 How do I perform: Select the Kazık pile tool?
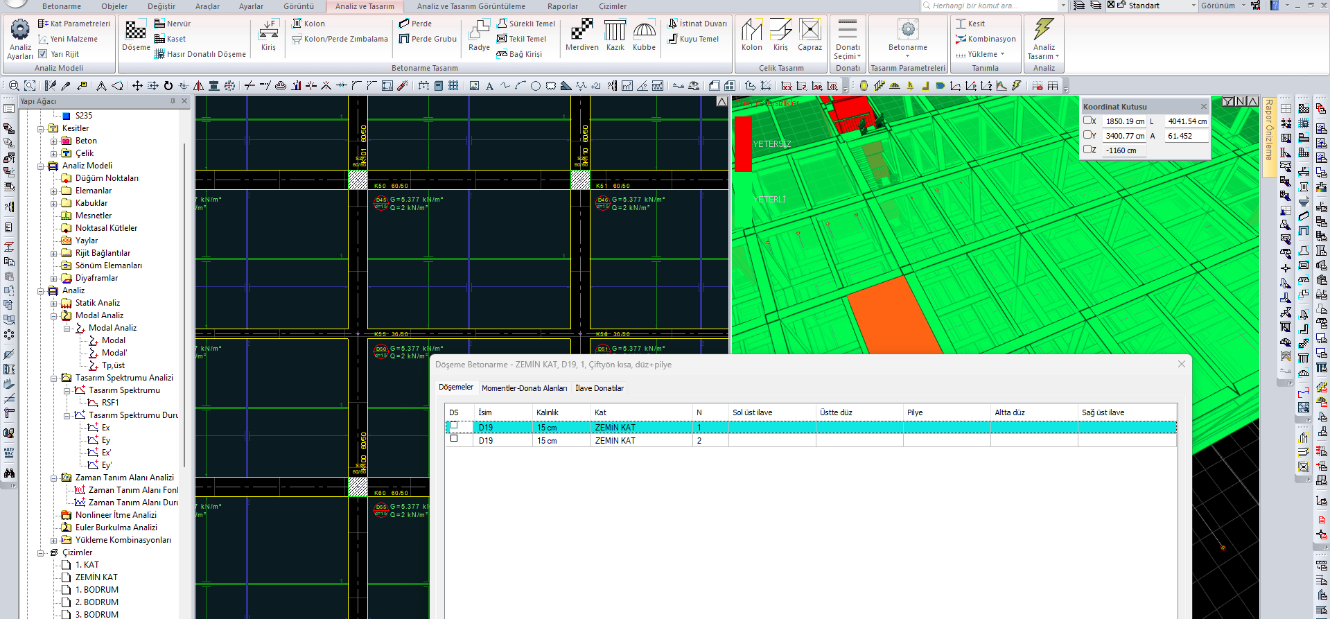(x=615, y=35)
